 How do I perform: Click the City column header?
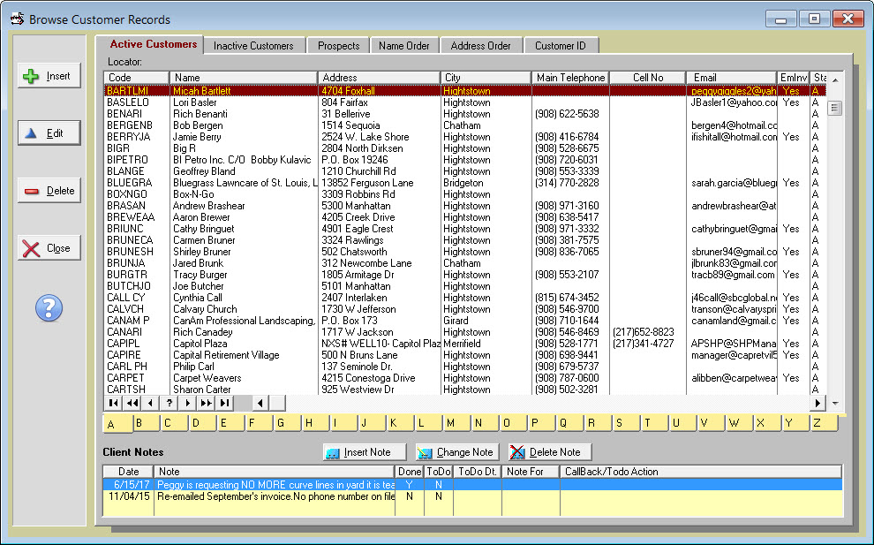[486, 78]
